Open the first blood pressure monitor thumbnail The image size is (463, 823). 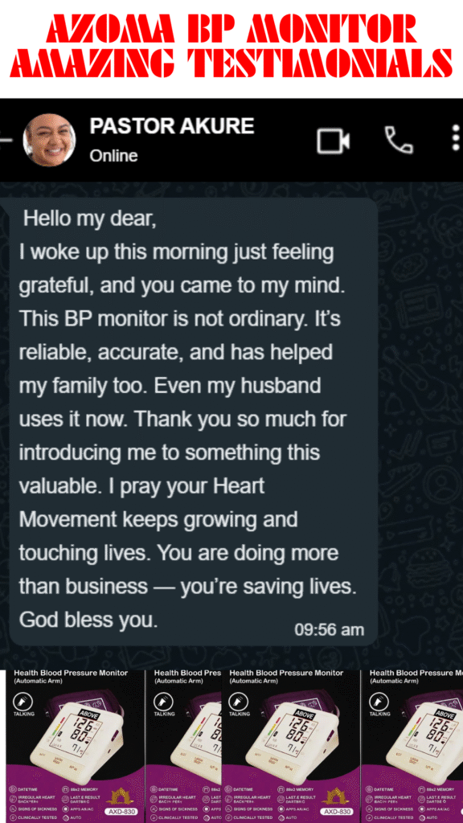75,745
